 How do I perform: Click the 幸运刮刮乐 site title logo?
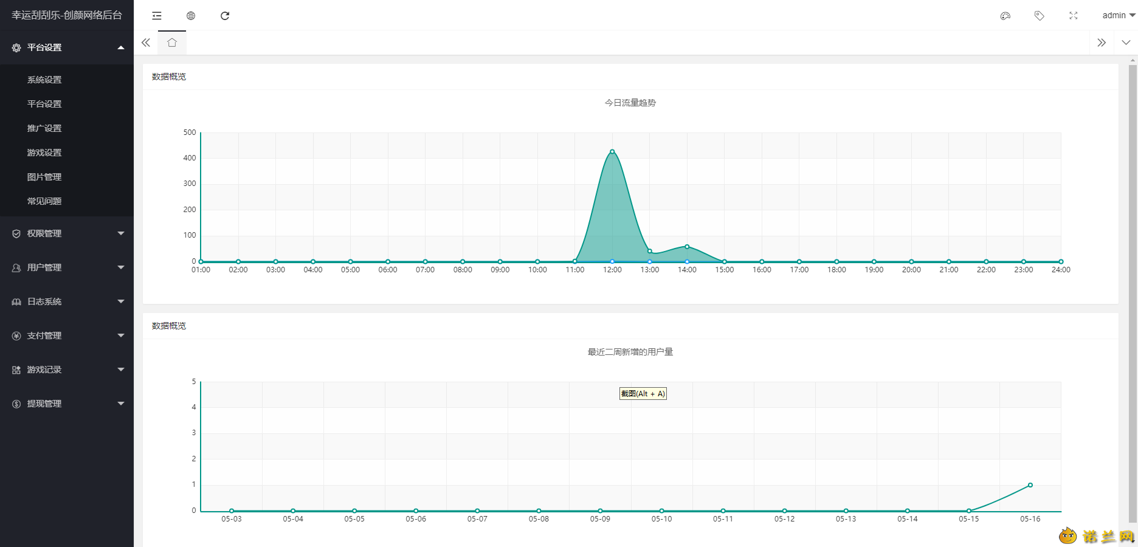[x=67, y=15]
